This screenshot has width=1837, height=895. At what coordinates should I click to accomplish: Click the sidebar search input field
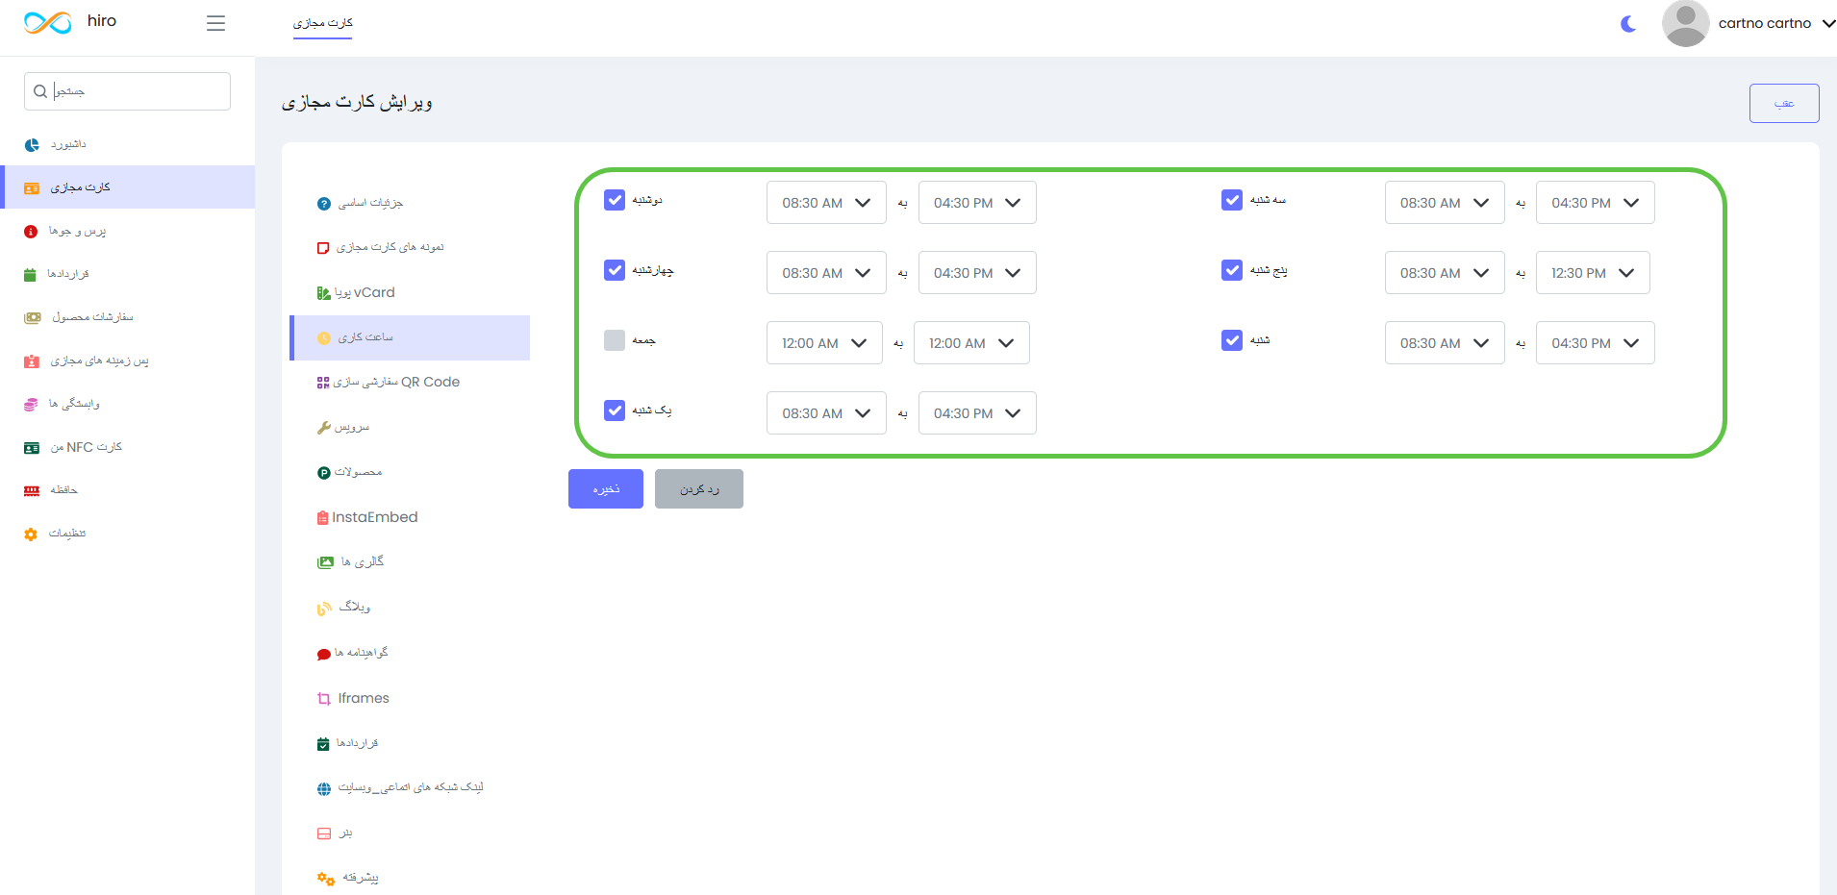tap(135, 91)
